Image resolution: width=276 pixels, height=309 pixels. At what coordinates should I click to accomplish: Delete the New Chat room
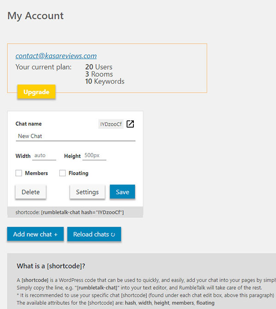tap(31, 192)
